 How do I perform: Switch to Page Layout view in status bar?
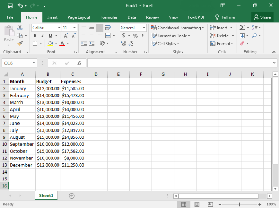tap(197, 204)
